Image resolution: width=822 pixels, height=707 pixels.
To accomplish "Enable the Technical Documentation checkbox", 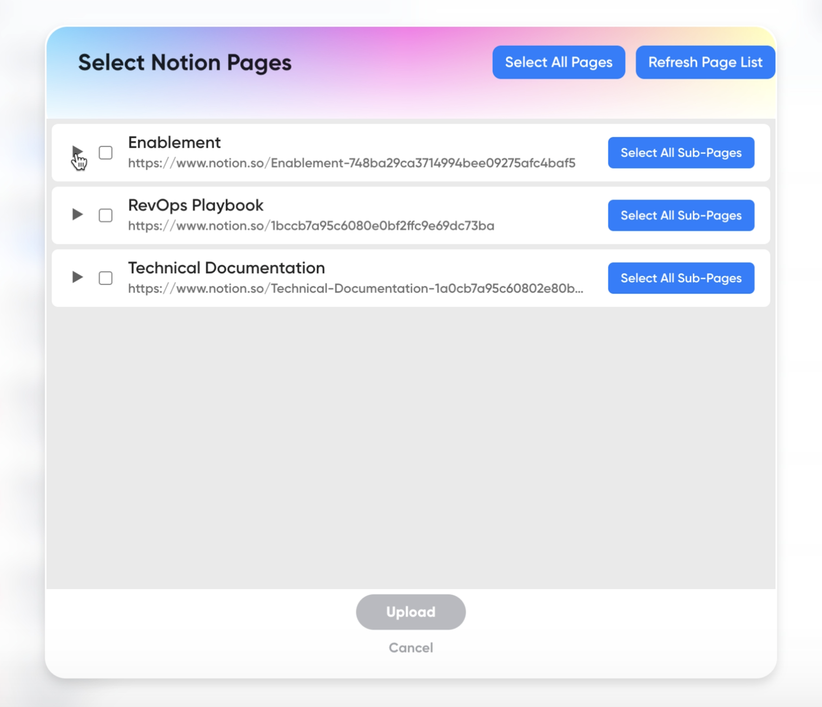I will click(x=105, y=278).
